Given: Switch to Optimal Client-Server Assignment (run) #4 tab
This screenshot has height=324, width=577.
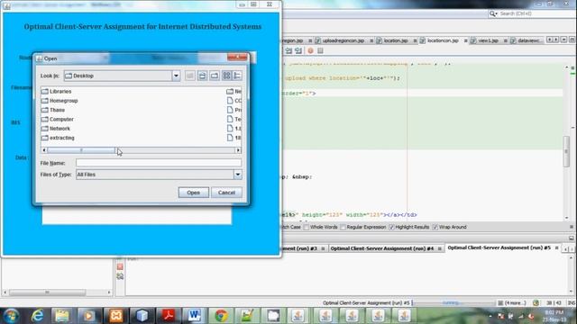Looking at the screenshot, I should 382,248.
